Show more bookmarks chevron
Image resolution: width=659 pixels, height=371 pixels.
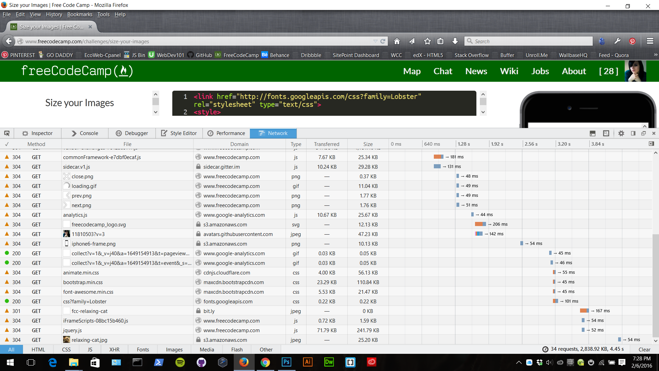pyautogui.click(x=655, y=55)
